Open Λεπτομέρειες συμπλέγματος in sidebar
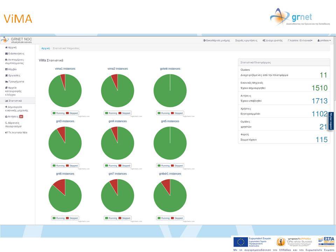This screenshot has width=336, height=252. [14, 61]
